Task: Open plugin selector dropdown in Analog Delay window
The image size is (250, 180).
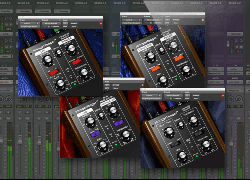Action: click(x=151, y=99)
